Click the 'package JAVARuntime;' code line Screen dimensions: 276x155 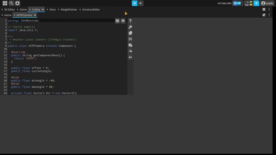click(24, 21)
